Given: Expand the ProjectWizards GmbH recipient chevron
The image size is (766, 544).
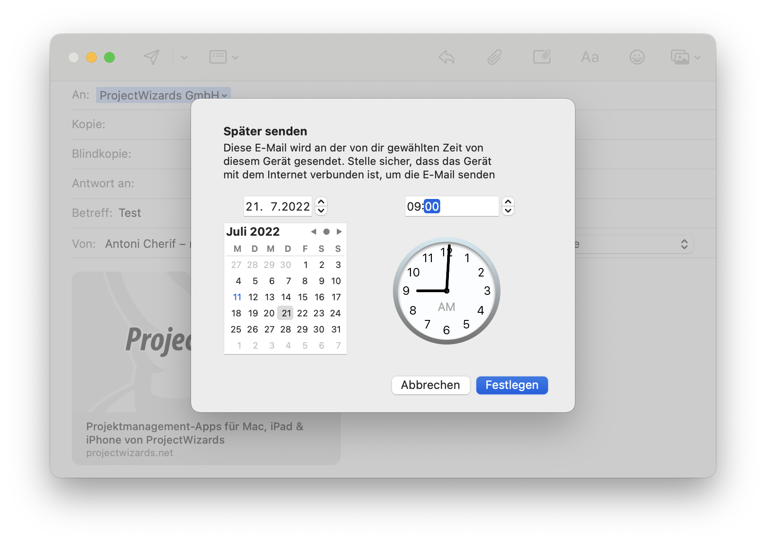Looking at the screenshot, I should pos(224,95).
